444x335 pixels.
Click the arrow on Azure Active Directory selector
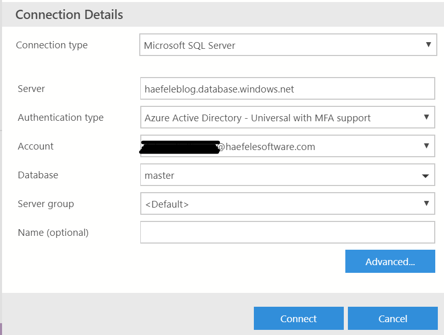pos(426,117)
